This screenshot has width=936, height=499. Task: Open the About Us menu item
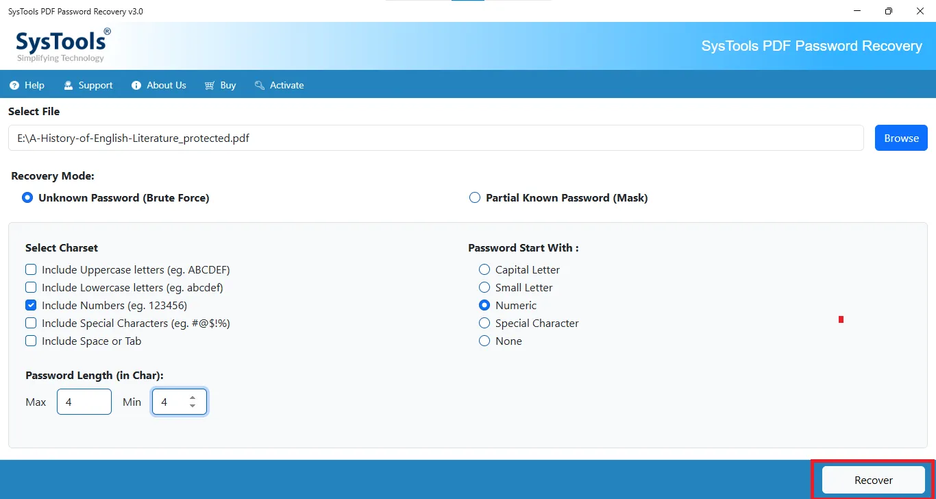158,86
